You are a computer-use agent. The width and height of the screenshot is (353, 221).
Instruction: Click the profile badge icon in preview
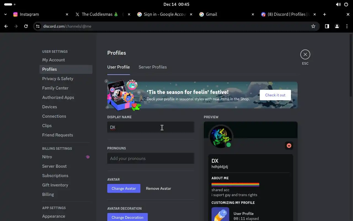point(289,146)
